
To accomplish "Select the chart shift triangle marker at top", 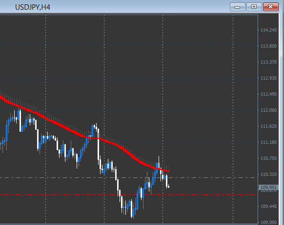I will click(x=171, y=16).
